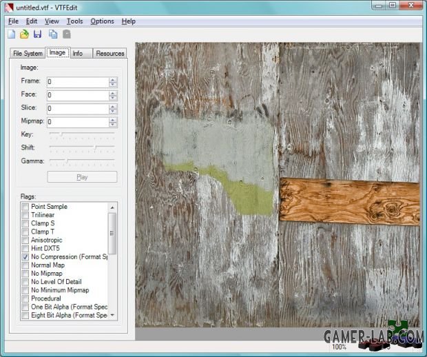Increase the Frame value with up arrow

click(113, 79)
